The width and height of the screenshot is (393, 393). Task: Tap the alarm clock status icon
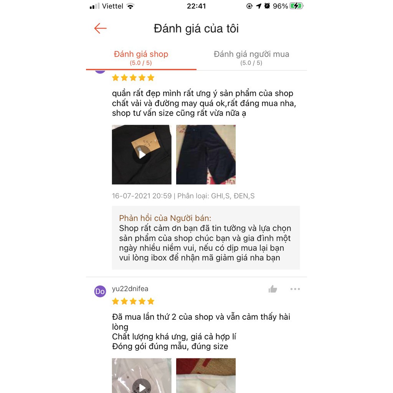267,6
